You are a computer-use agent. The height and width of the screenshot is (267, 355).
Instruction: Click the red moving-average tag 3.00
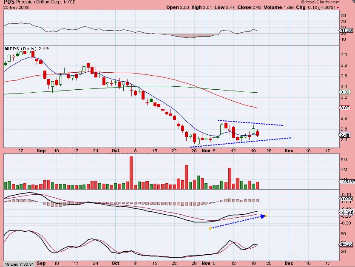(345, 108)
